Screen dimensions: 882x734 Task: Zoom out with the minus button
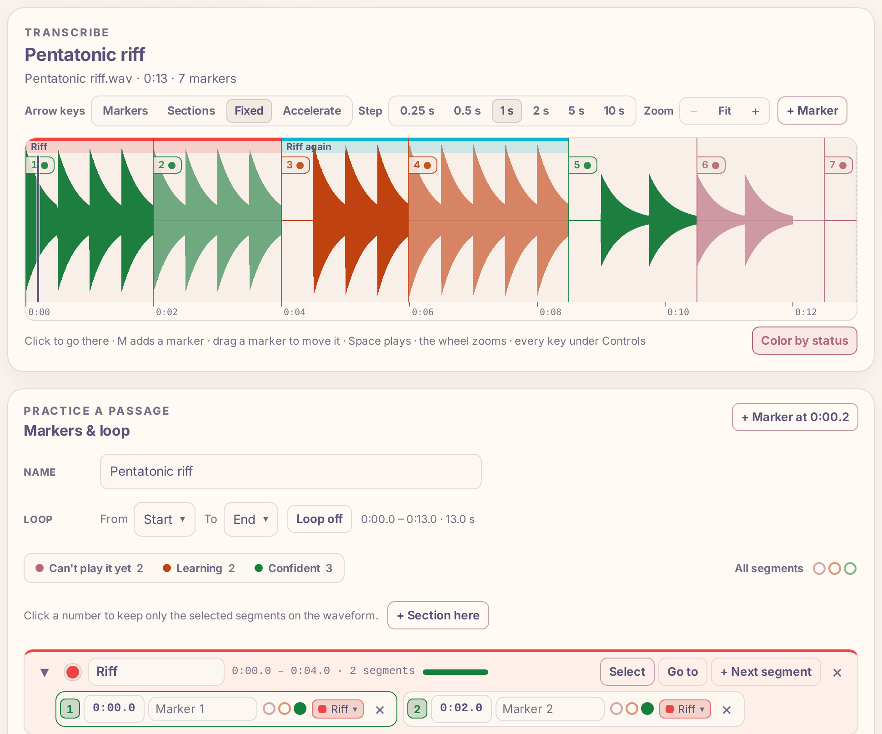click(x=694, y=111)
